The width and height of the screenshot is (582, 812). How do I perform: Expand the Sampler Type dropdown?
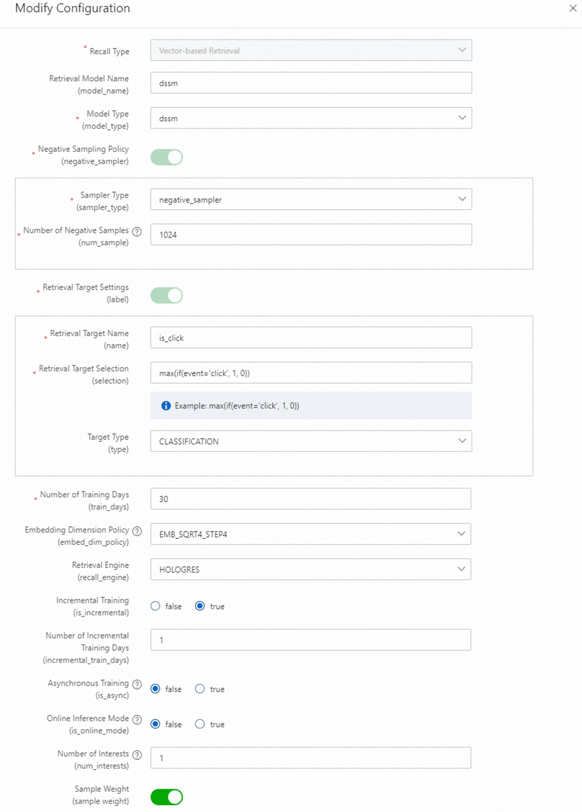tap(311, 200)
